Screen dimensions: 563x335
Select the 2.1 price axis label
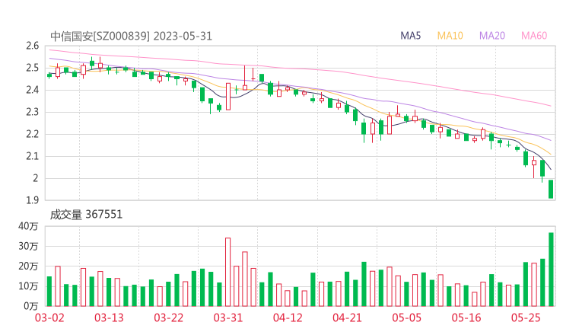(32, 156)
